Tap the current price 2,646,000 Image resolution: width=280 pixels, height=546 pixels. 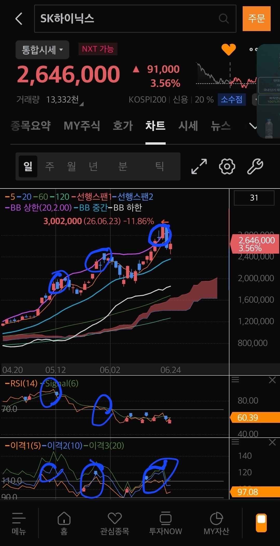pos(68,75)
